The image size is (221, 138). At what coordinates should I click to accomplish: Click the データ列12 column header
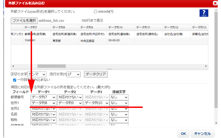pos(177,27)
